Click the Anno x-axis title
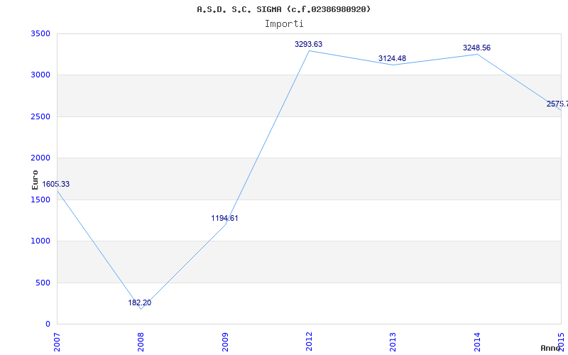The image size is (568, 355). pos(552,348)
